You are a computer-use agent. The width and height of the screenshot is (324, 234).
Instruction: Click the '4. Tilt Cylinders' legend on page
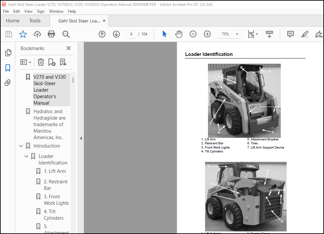point(212,151)
